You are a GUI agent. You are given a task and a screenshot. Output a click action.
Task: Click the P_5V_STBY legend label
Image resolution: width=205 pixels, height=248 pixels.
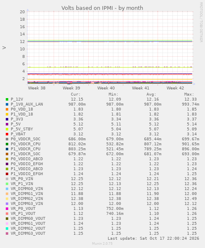tap(22, 129)
